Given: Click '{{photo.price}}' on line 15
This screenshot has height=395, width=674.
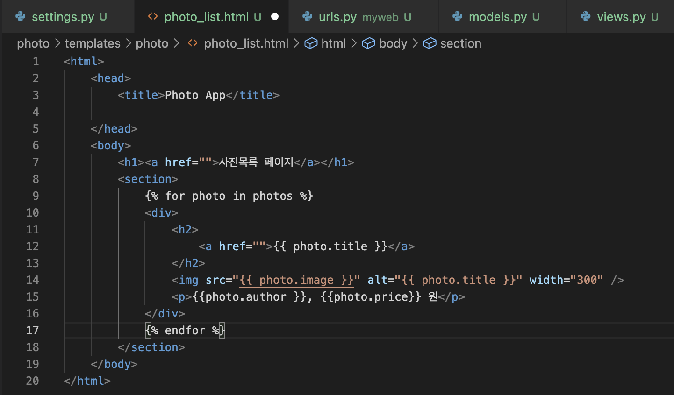Looking at the screenshot, I should pos(371,297).
